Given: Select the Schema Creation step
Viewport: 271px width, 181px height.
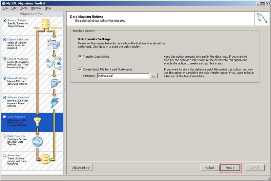Looking at the screenshot, I should [32, 103].
